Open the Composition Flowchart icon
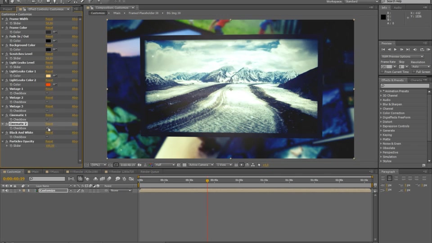 pyautogui.click(x=253, y=165)
